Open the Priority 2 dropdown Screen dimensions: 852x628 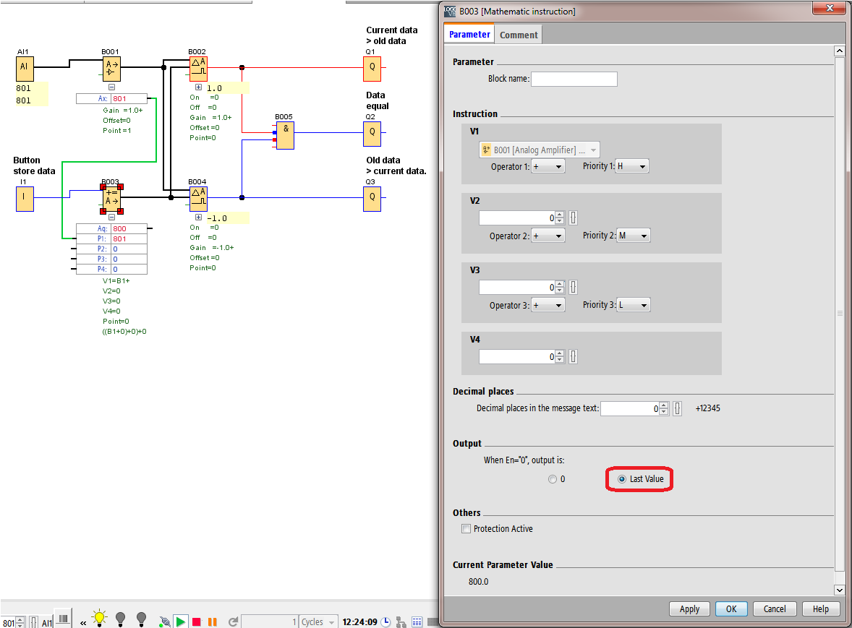pos(633,236)
